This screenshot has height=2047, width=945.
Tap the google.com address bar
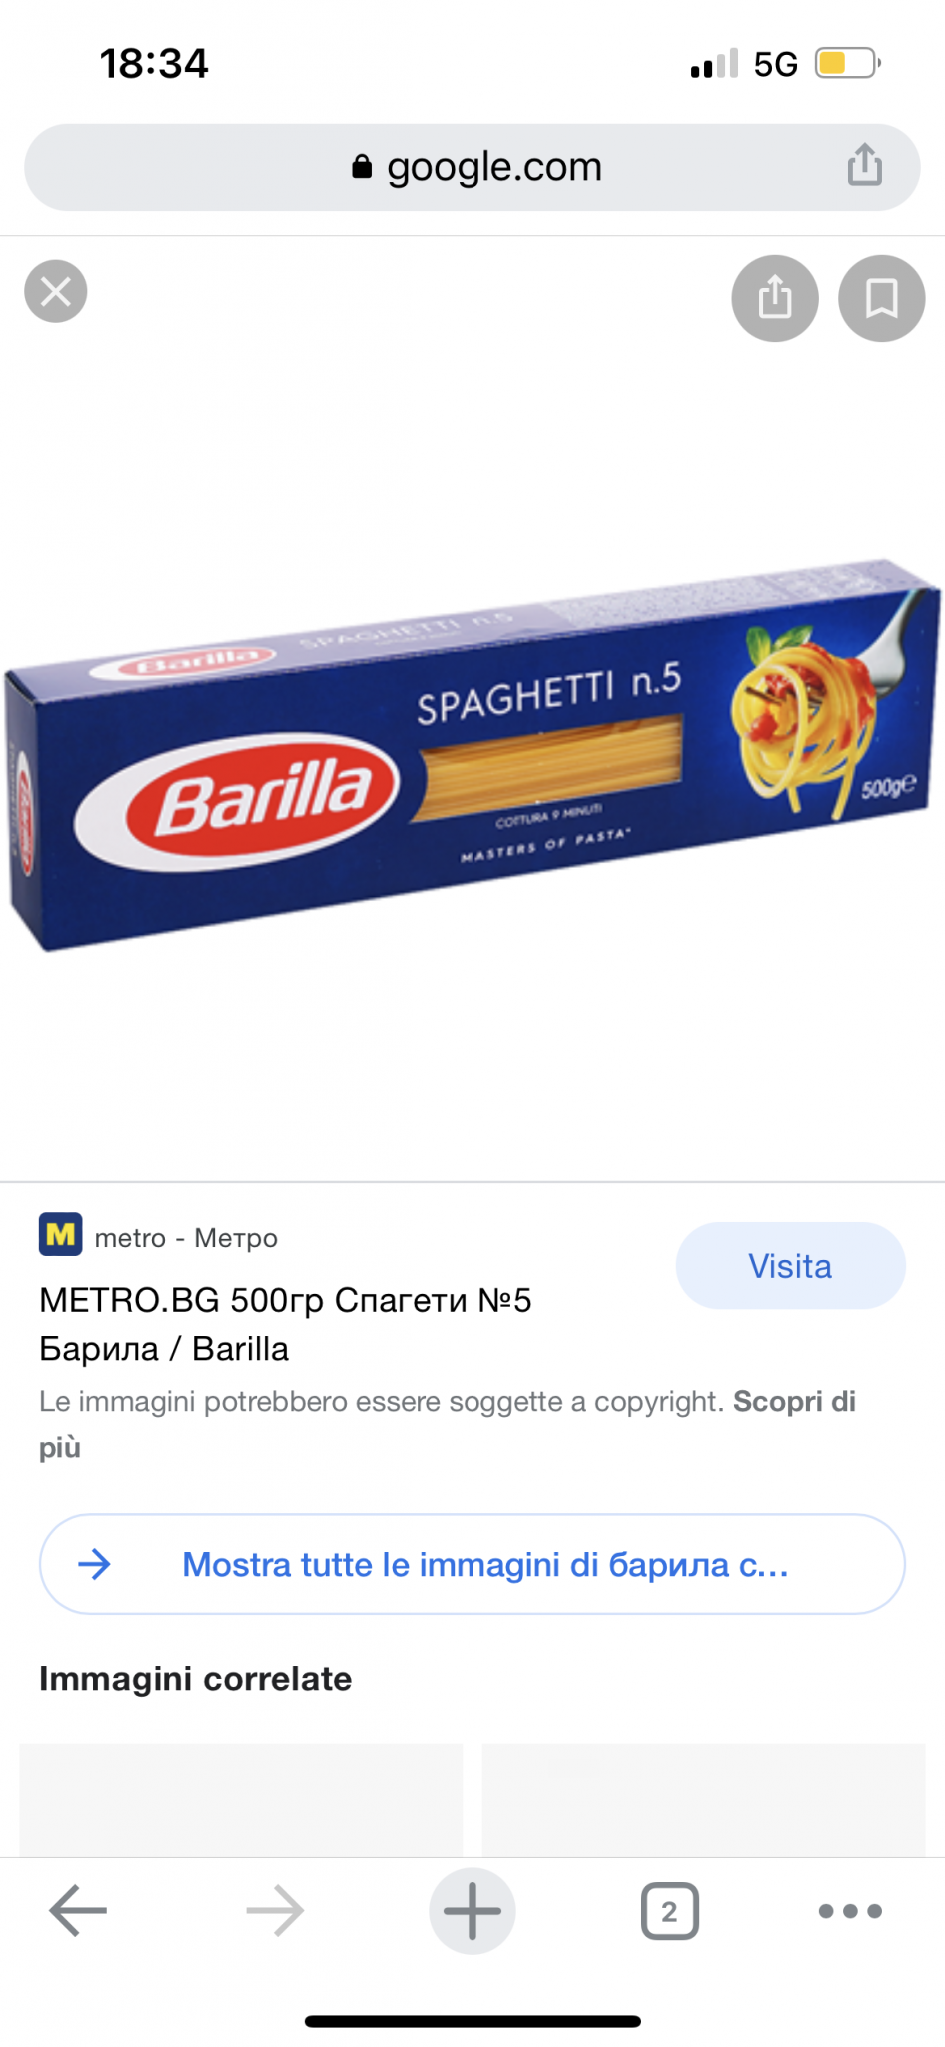pyautogui.click(x=472, y=167)
